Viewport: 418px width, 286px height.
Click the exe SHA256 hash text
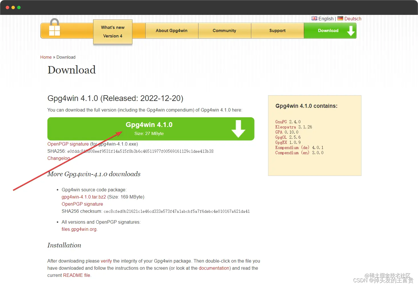[140, 151]
